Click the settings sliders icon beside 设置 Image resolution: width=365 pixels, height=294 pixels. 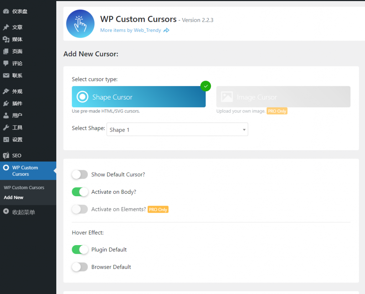point(6,140)
